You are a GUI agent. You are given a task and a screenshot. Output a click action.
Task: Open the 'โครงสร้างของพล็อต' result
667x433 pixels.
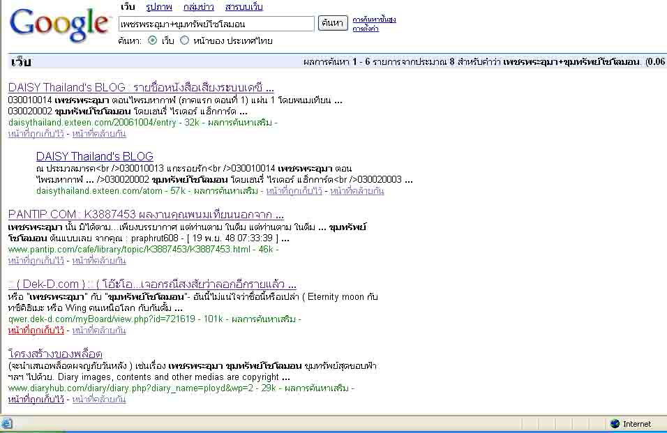coord(55,354)
